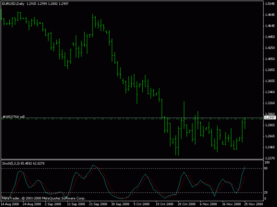Click the 19 Oct 2008 date label

(164, 204)
